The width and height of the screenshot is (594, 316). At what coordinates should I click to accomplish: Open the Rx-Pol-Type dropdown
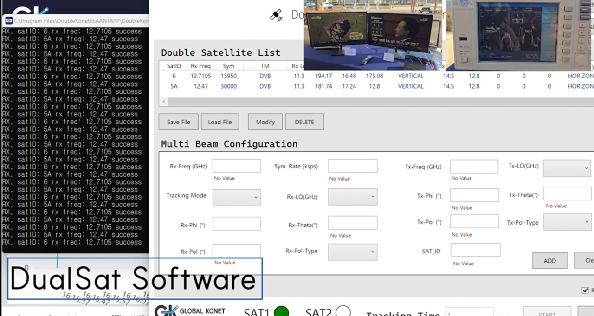353,252
